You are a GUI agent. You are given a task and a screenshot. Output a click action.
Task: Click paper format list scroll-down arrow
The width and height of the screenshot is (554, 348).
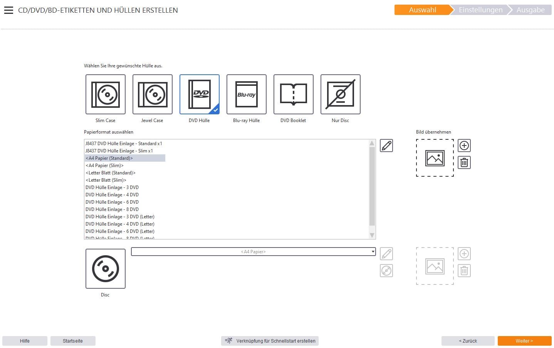(x=372, y=235)
